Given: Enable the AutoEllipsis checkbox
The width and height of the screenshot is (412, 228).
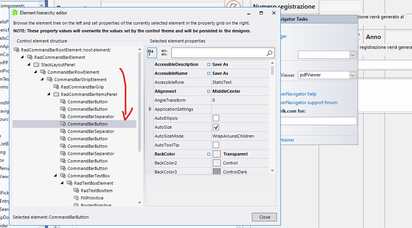Looking at the screenshot, I should [216, 118].
